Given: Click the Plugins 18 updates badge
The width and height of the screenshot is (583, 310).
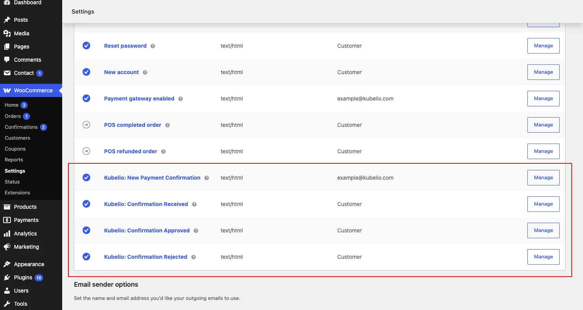Looking at the screenshot, I should (39, 278).
